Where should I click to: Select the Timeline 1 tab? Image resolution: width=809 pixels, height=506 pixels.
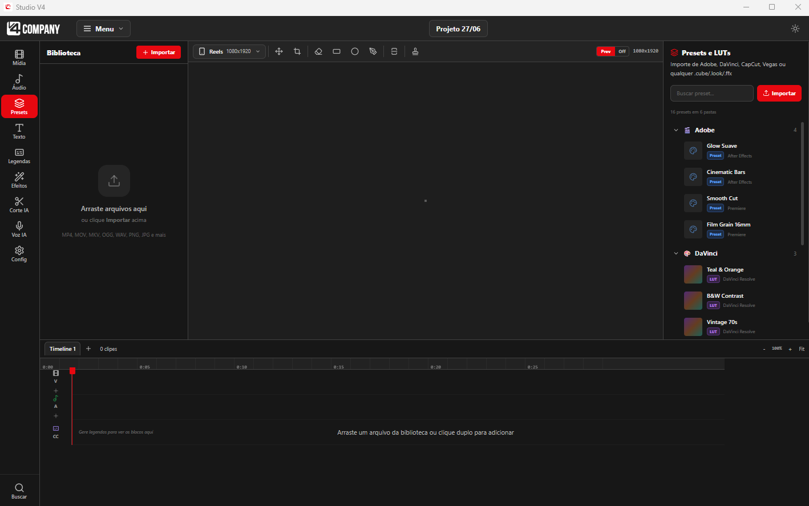point(62,349)
